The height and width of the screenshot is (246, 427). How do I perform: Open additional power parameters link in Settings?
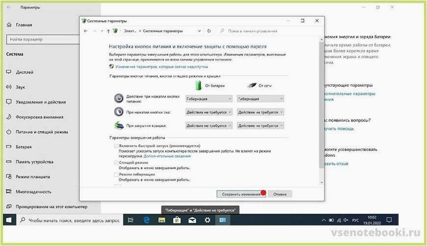point(350,97)
